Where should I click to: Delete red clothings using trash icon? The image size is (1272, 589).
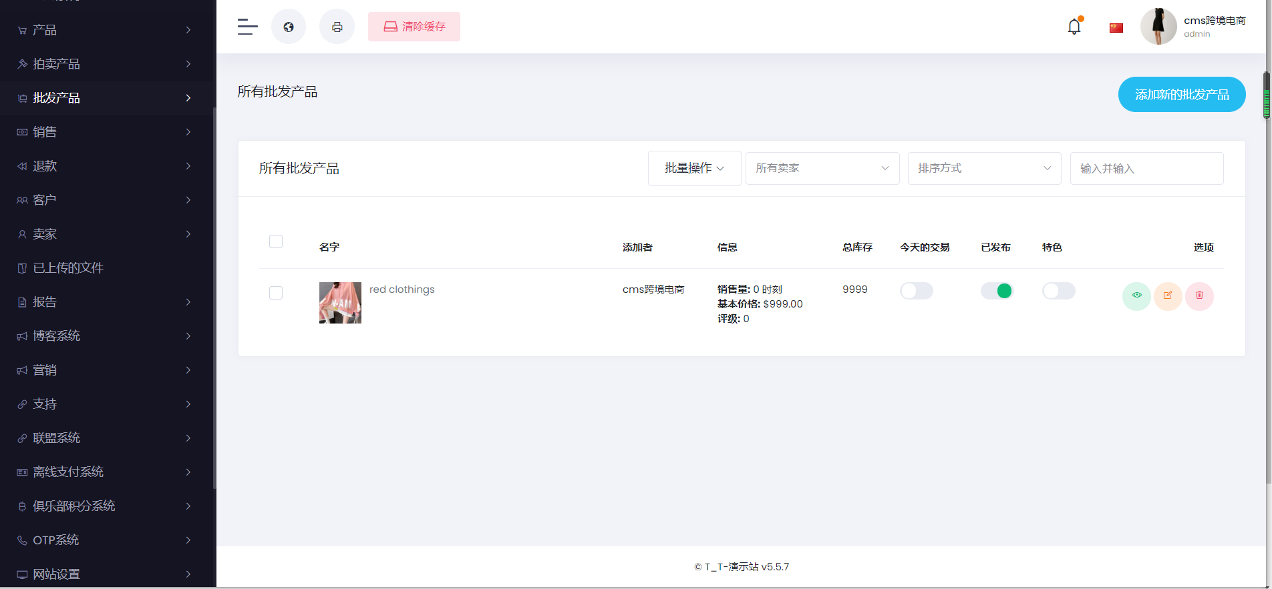tap(1199, 296)
